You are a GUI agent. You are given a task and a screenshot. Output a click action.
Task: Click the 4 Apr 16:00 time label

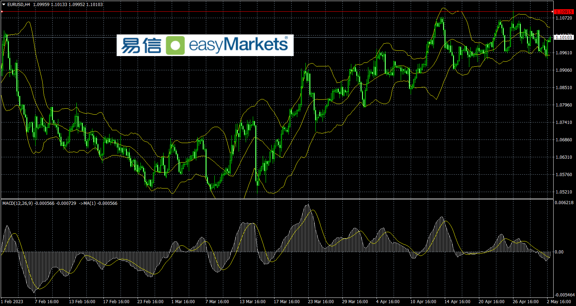tap(388, 302)
